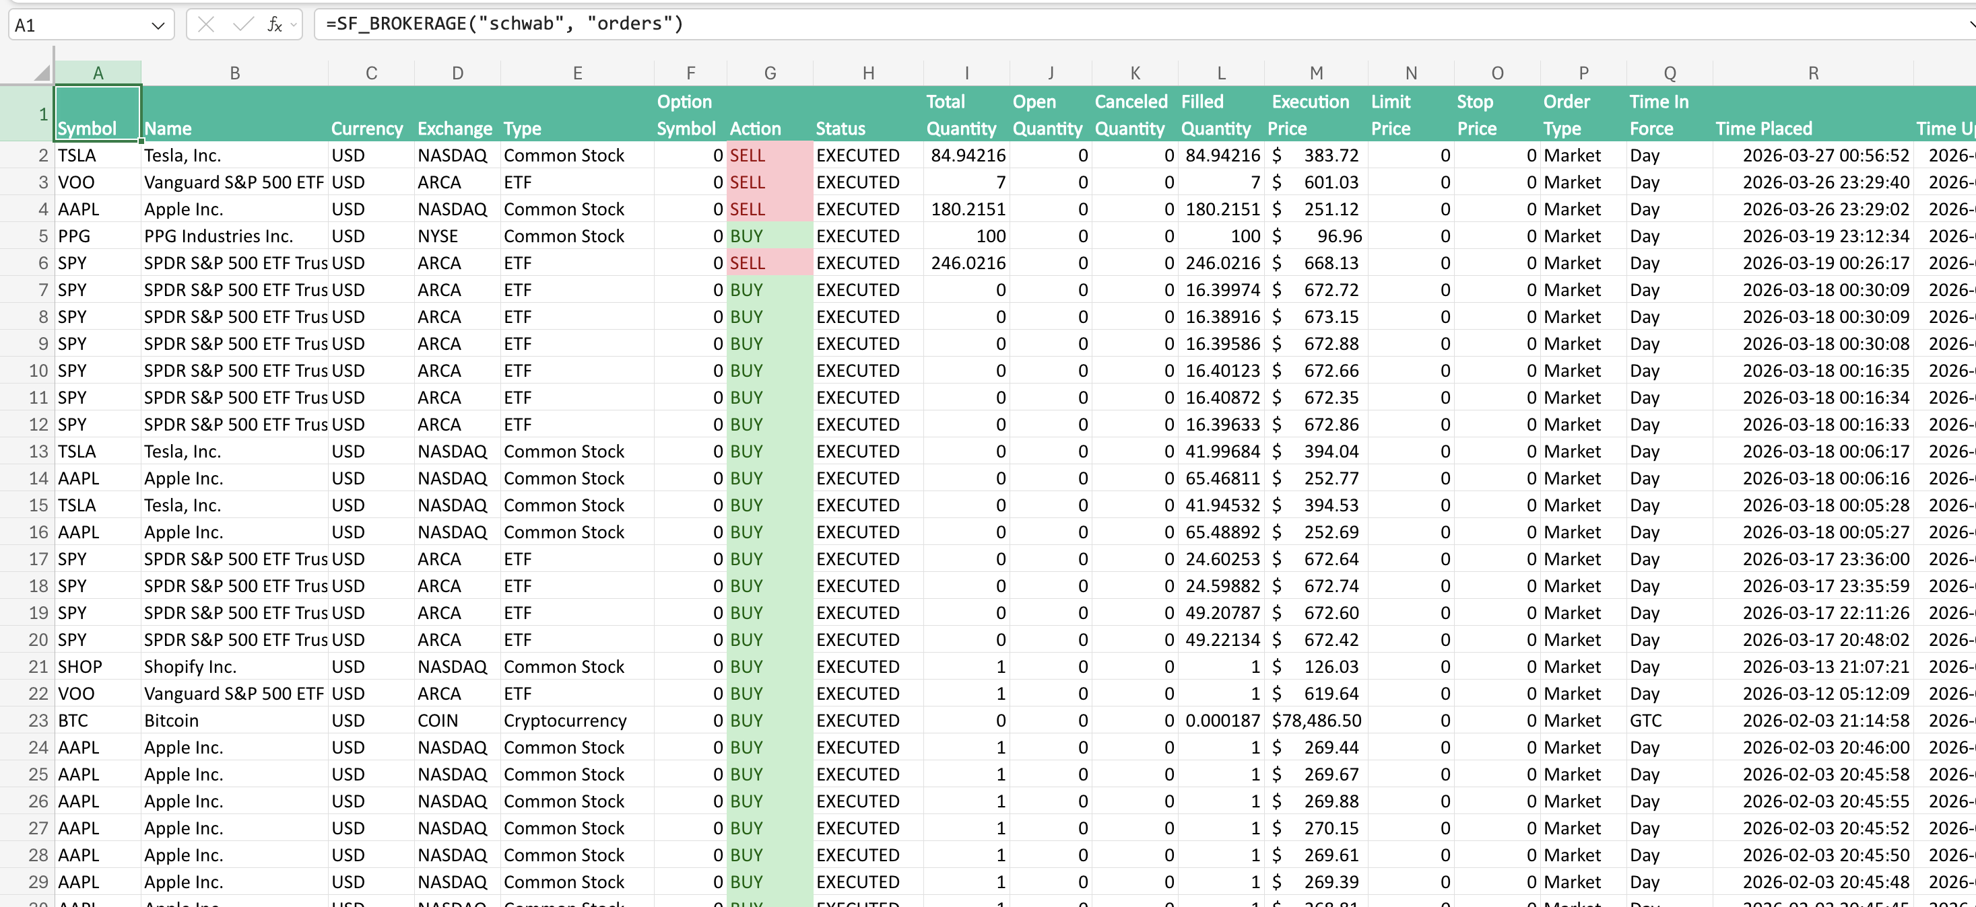Image resolution: width=1976 pixels, height=907 pixels.
Task: Click the Symbol header cell
Action: [98, 113]
